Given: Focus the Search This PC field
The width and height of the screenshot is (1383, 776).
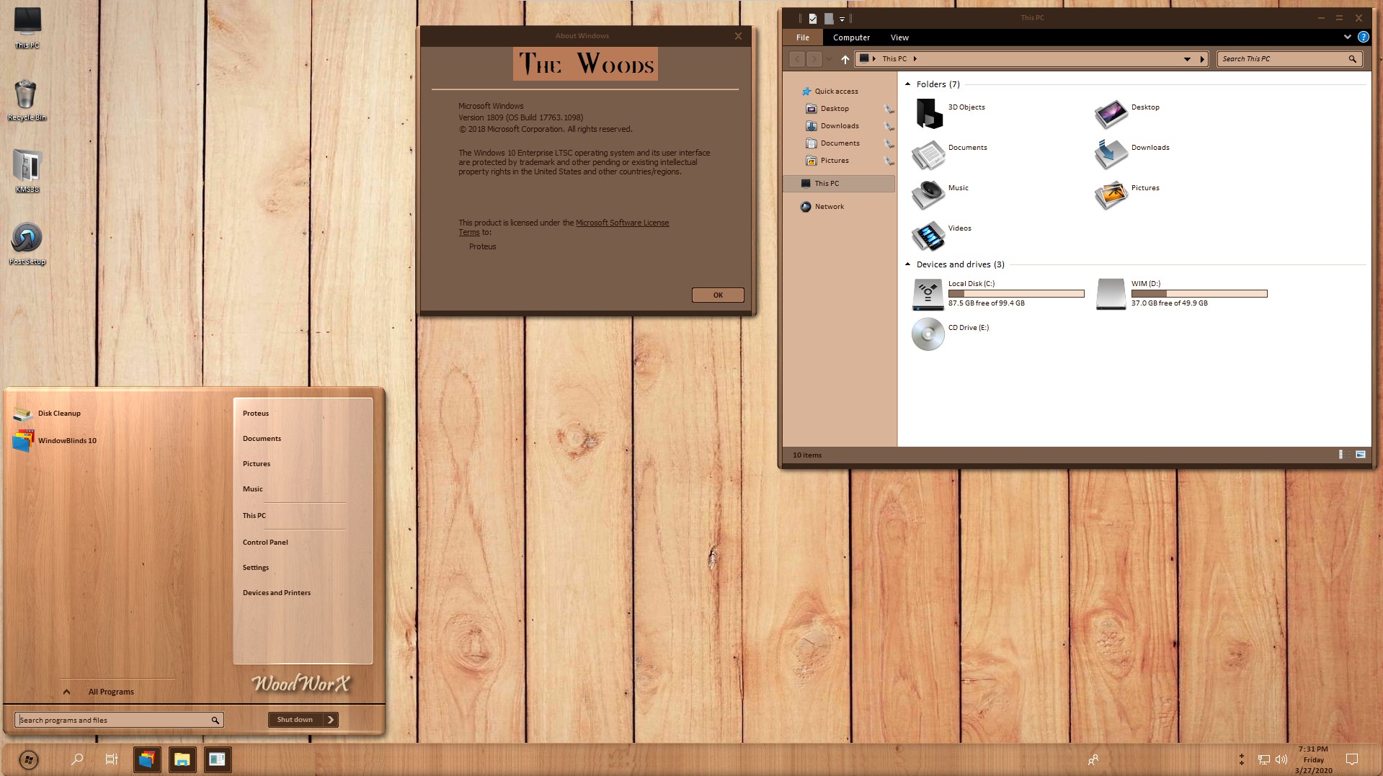Looking at the screenshot, I should (x=1289, y=59).
